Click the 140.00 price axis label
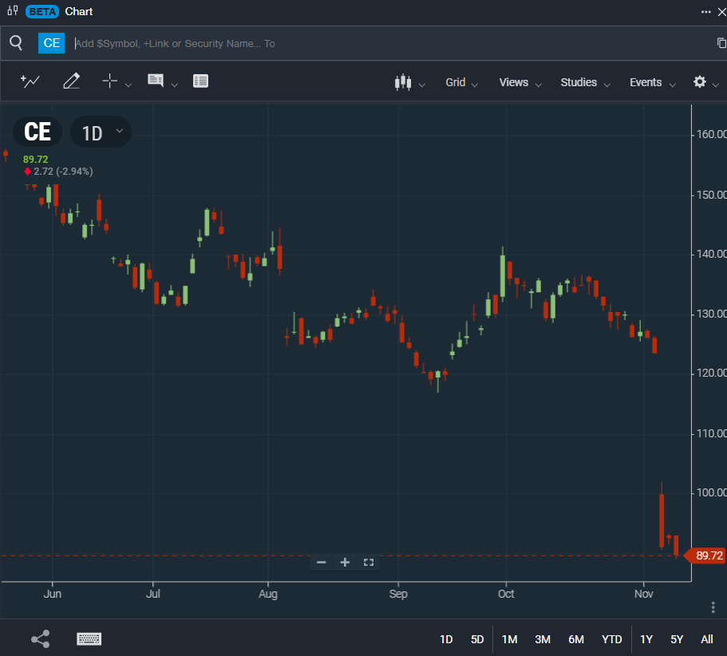Image resolution: width=727 pixels, height=656 pixels. coord(711,254)
